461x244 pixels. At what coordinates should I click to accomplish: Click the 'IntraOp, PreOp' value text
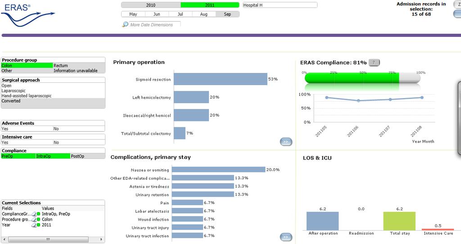pos(56,214)
